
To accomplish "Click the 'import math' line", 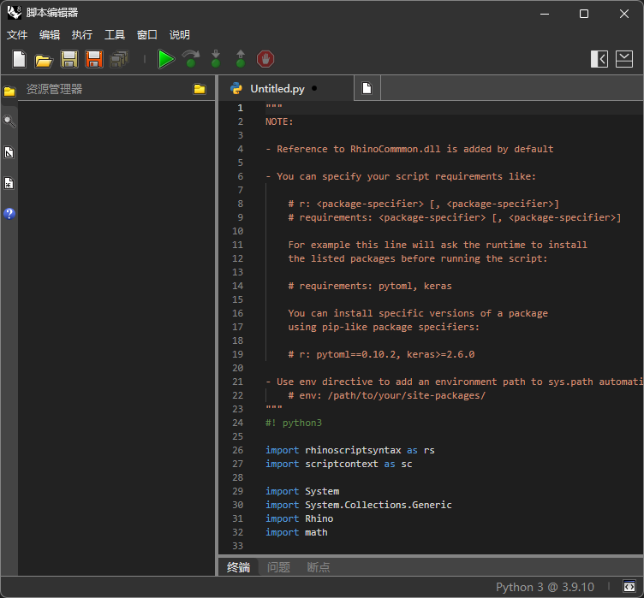I will tap(296, 532).
